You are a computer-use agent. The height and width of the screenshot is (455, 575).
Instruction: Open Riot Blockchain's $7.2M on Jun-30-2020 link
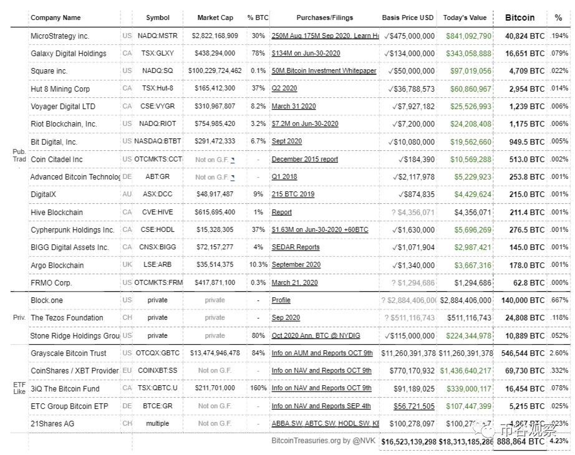(x=305, y=124)
